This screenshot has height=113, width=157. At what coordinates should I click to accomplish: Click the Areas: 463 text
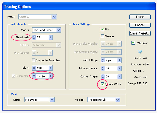tap(141, 77)
